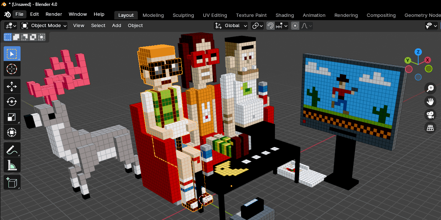
Task: Switch to the Sculpting workspace tab
Action: coord(183,15)
